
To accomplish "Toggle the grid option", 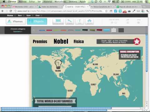I will (128, 21).
